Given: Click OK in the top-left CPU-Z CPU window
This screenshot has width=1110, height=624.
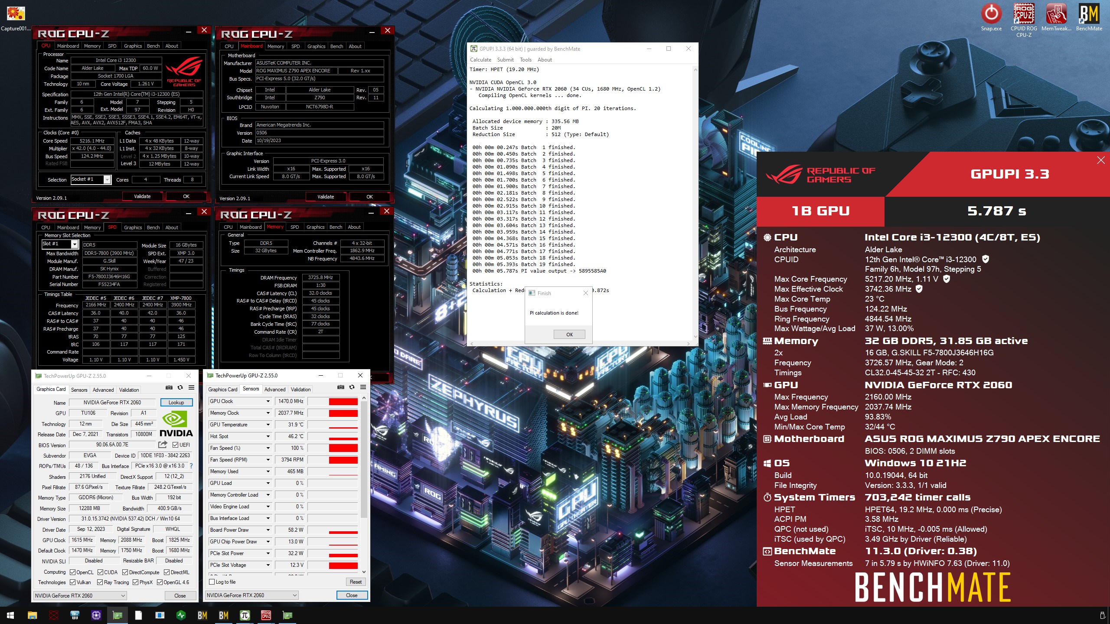Looking at the screenshot, I should pyautogui.click(x=186, y=196).
